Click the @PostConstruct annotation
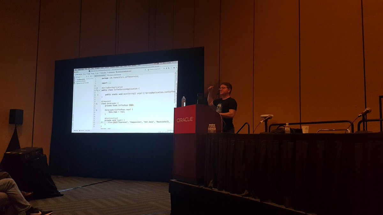383x215 pixels. [111, 118]
